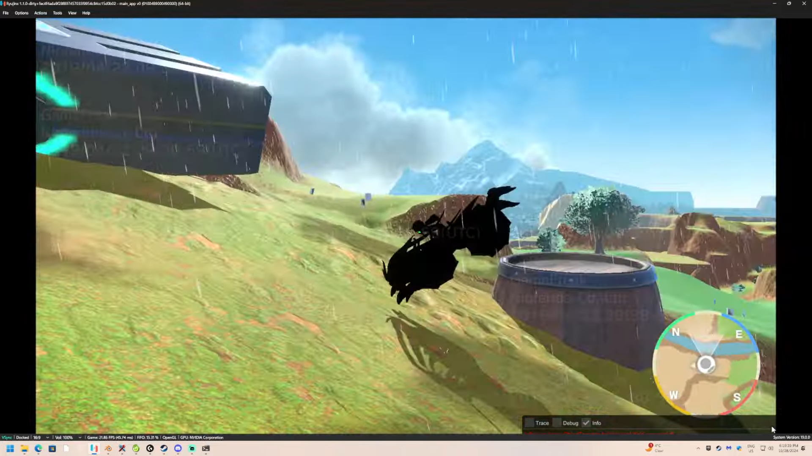Click the in-game compass minimap

point(706,364)
